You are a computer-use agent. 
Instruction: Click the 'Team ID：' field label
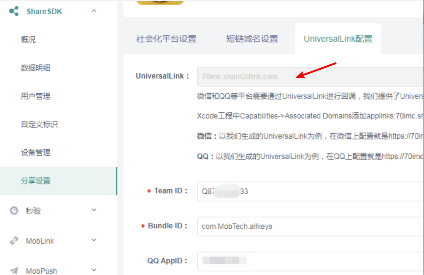[170, 191]
